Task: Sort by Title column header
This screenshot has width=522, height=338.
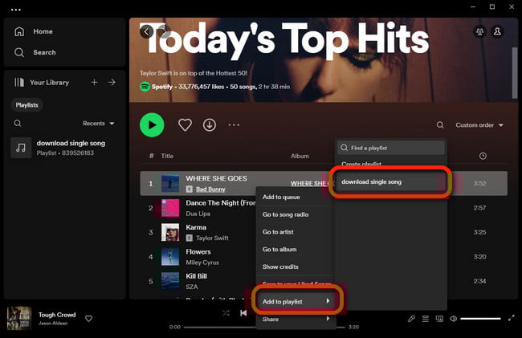Action: 167,156
